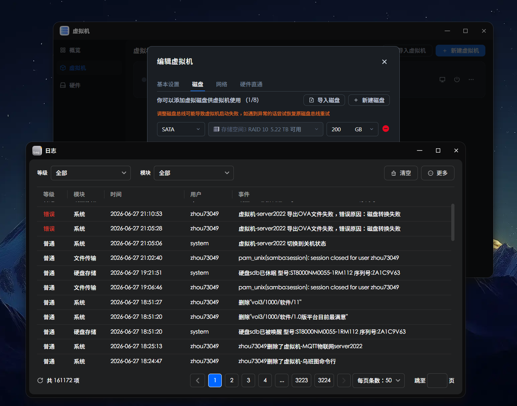
Task: Open 每页条数 50 dropdown
Action: [x=378, y=380]
